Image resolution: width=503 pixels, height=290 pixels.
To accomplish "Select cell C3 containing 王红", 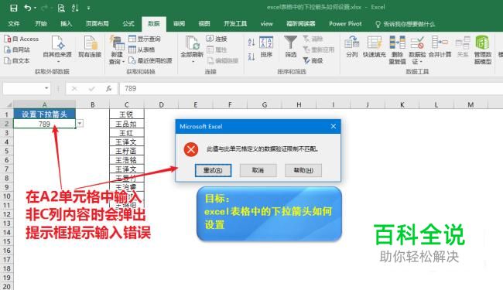I will [126, 133].
